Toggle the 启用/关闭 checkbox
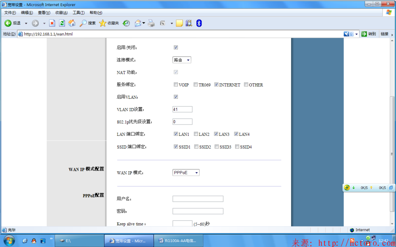Screen dimensions: 396x247 click(x=176, y=47)
